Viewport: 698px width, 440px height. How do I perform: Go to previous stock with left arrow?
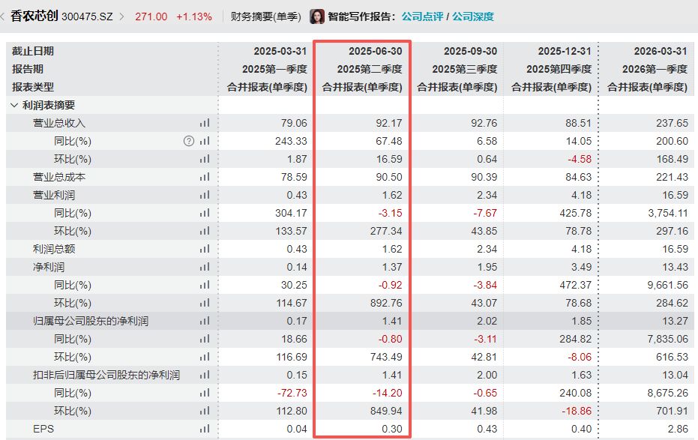coord(3,17)
